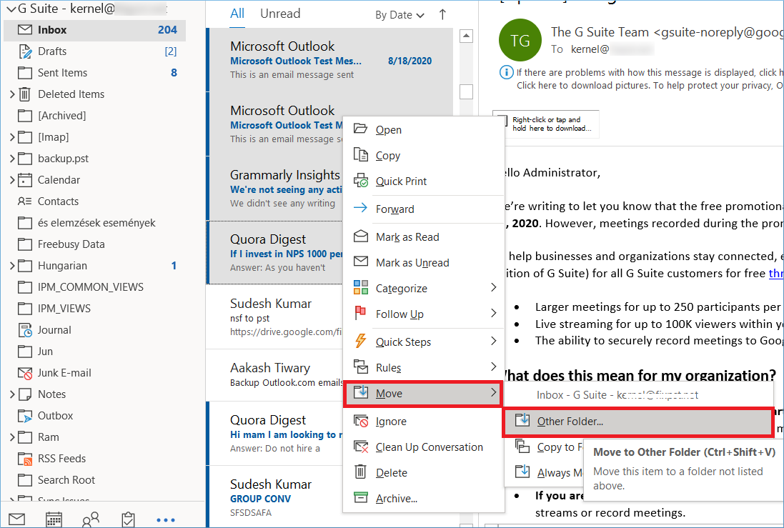The height and width of the screenshot is (528, 784).
Task: Click the Junk E-mail folder icon
Action: pos(24,373)
